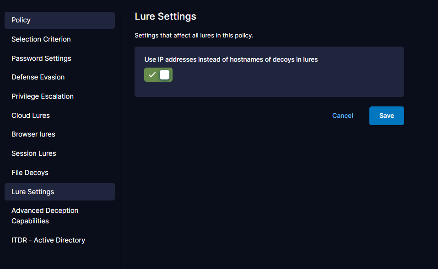Disable the use IP addresses toggle
Image resolution: width=438 pixels, height=269 pixels.
158,75
